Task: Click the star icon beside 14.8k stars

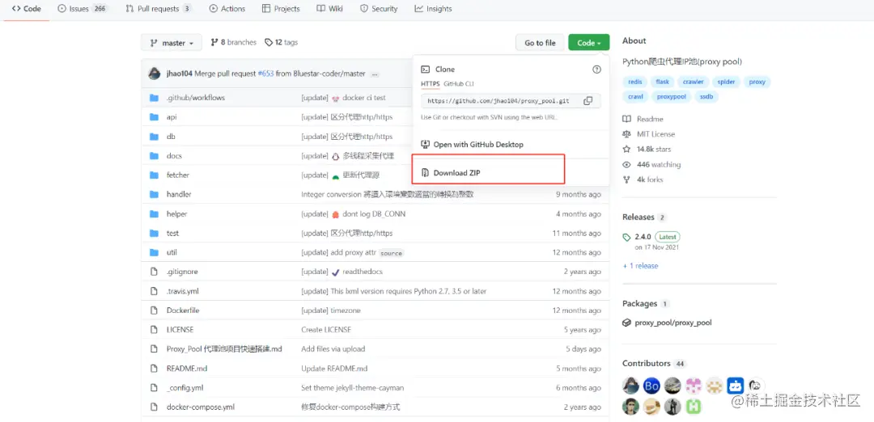Action: pyautogui.click(x=627, y=150)
